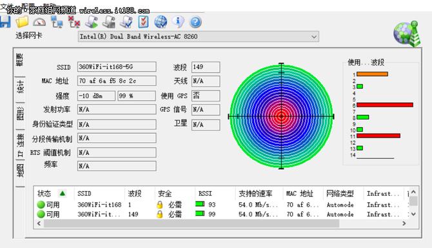Click the Save floppy disk icon
This screenshot has height=248, width=432.
[x=5, y=22]
